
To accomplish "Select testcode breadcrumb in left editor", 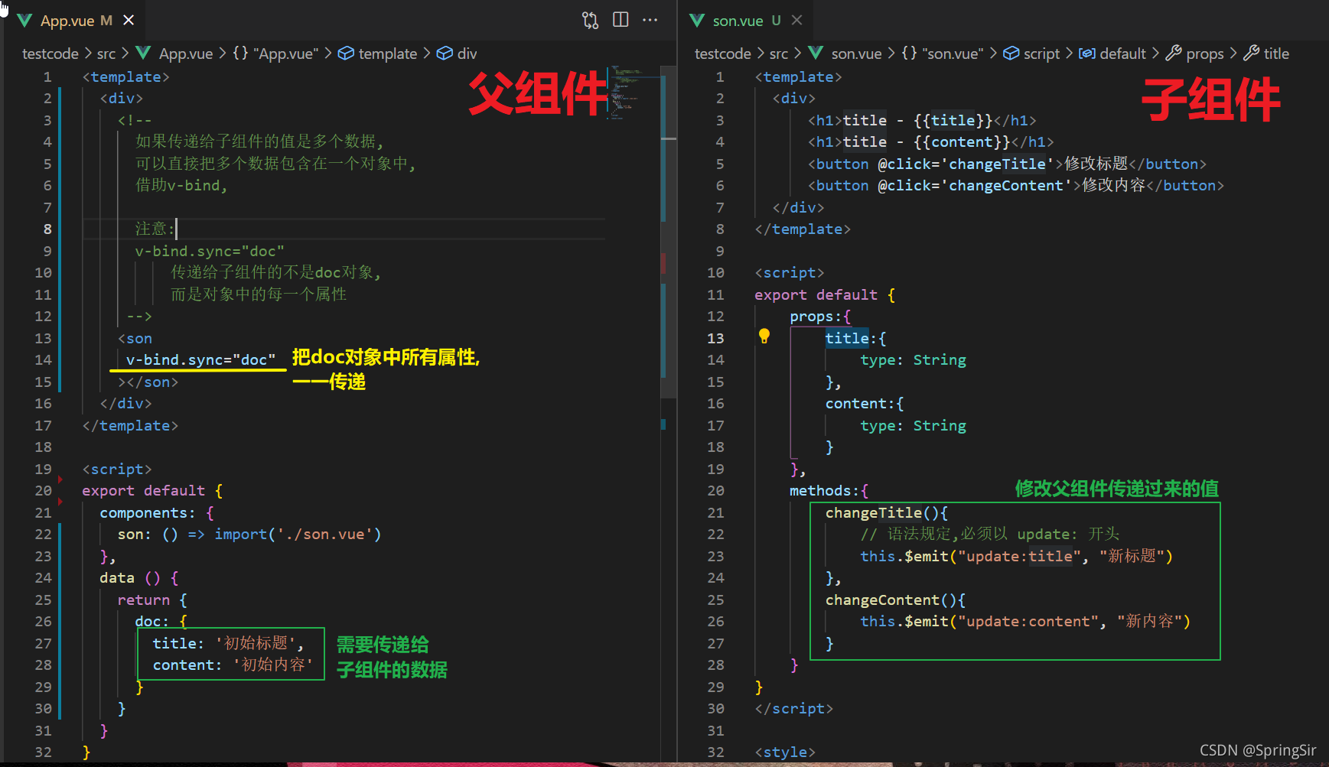I will tap(50, 54).
